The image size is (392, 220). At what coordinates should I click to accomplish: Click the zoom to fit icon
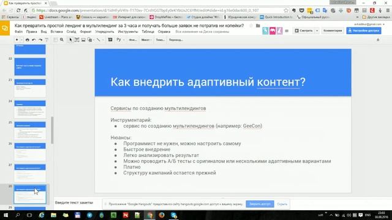tap(56, 40)
